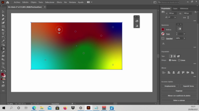
Task: Swap fill and stroke arrows
Action: click(x=5, y=71)
